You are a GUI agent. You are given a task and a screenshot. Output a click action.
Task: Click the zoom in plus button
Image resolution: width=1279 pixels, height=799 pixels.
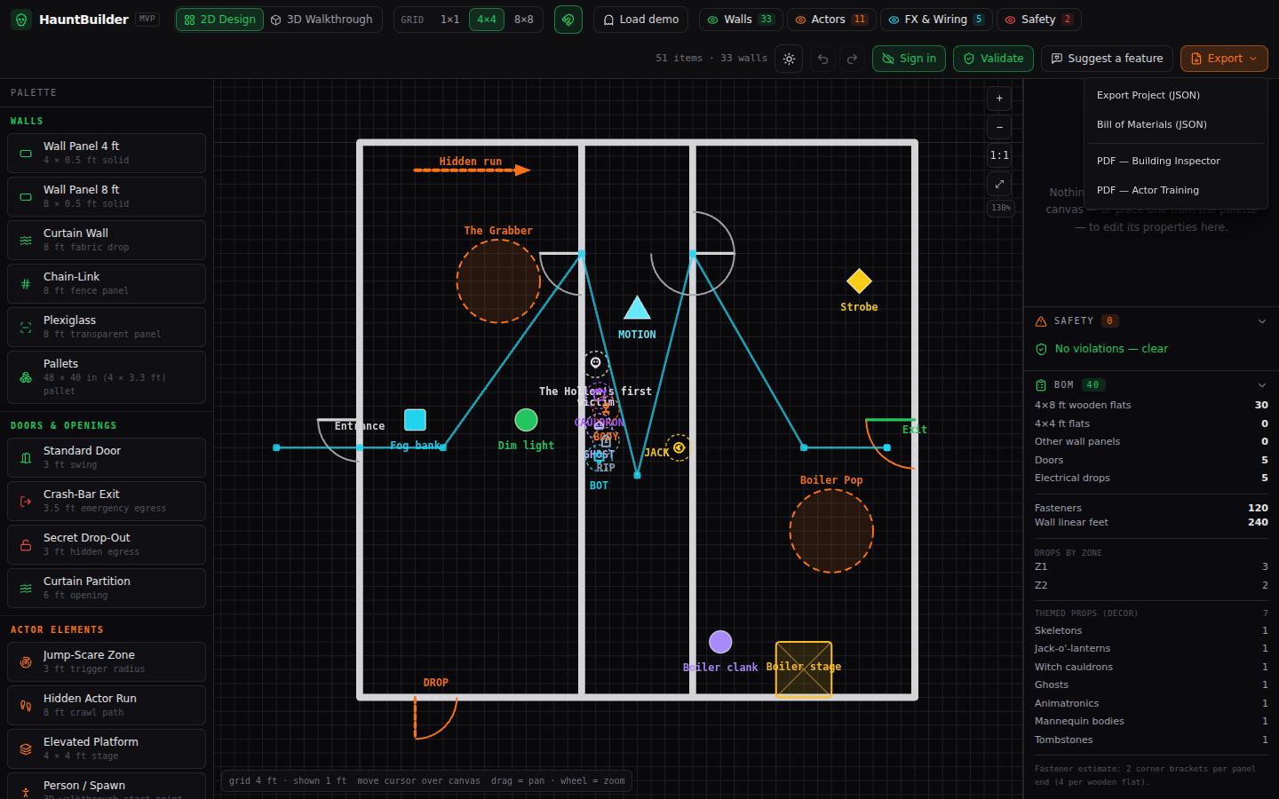pos(999,99)
